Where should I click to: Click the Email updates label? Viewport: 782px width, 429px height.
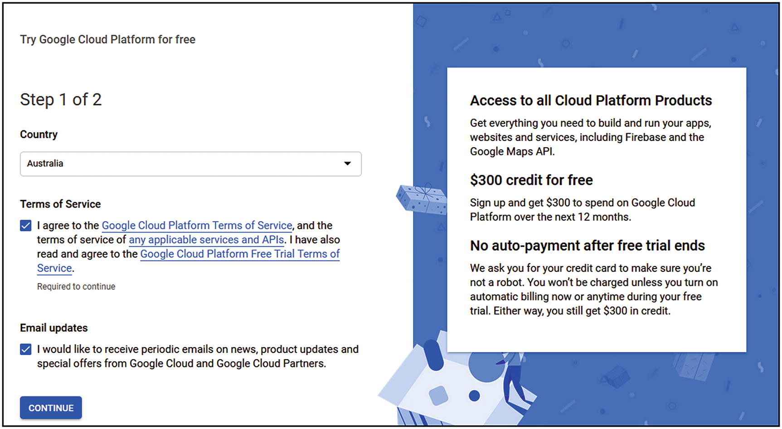[x=54, y=328]
